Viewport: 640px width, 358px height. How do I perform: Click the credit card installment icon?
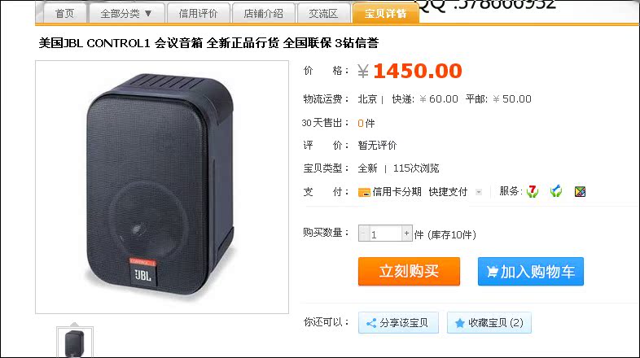pos(364,192)
